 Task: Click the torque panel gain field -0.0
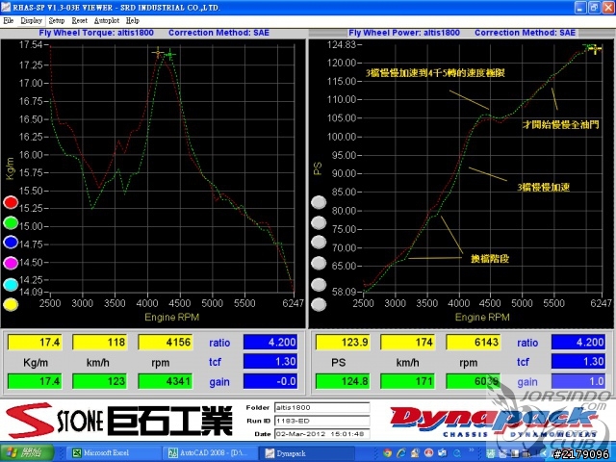[270, 381]
